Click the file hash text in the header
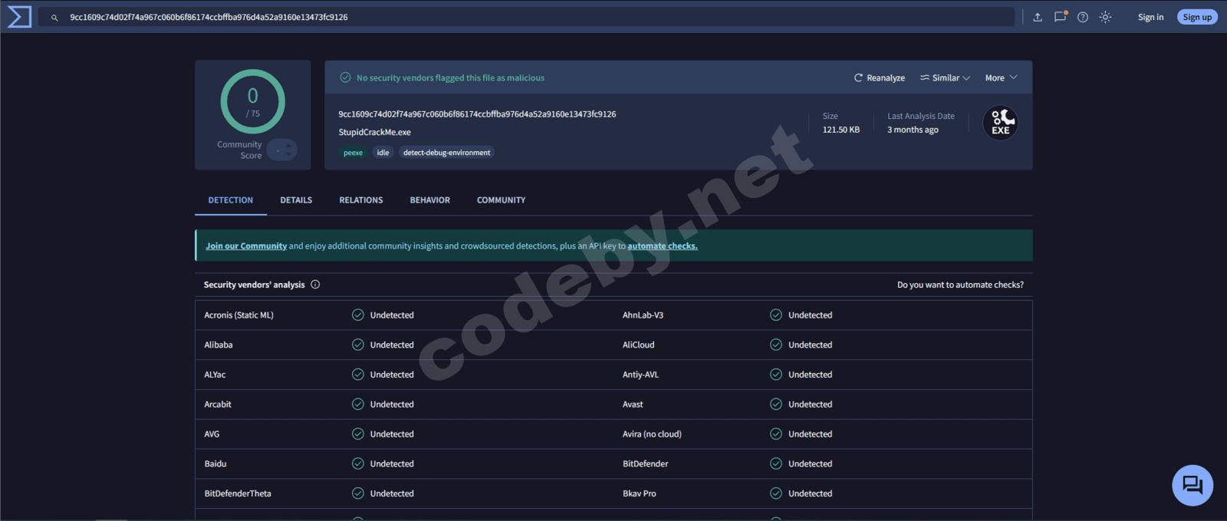Screen dimensions: 1227x521 pyautogui.click(x=477, y=114)
